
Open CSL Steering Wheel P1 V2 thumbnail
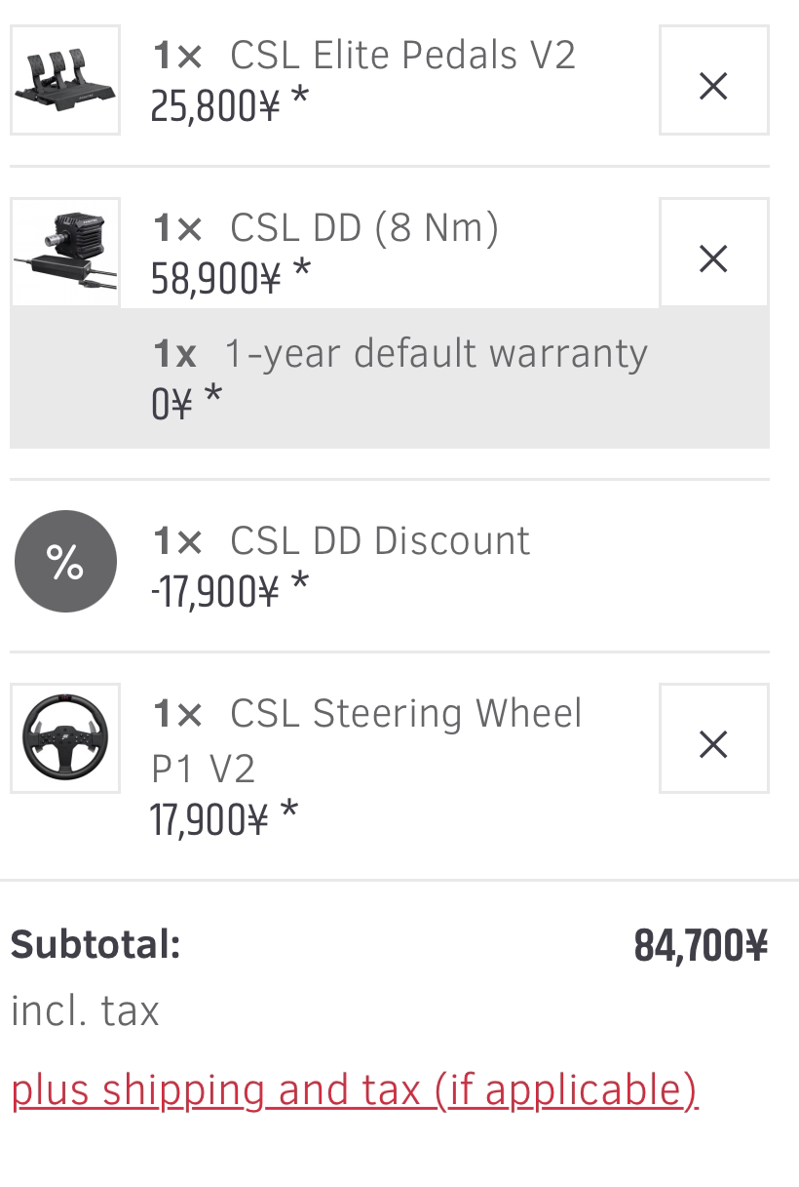pos(65,738)
